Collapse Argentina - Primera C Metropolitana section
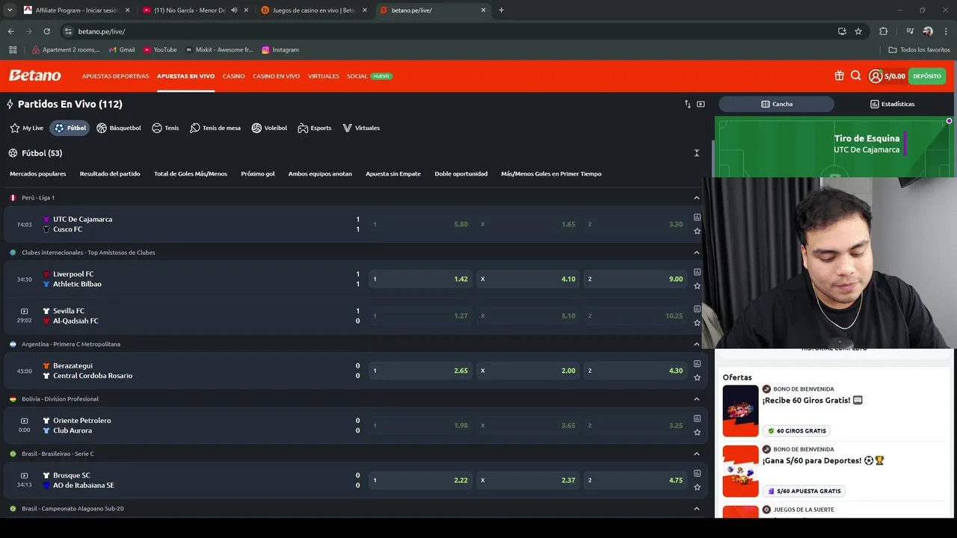Image resolution: width=957 pixels, height=538 pixels. (x=696, y=344)
